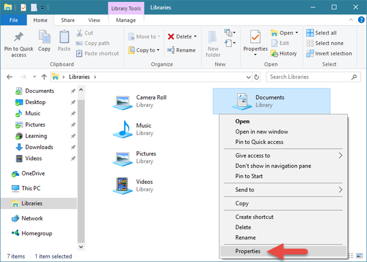Viewport: 367px width, 262px height.
Task: Open the New item dropdown icon
Action: click(x=230, y=33)
